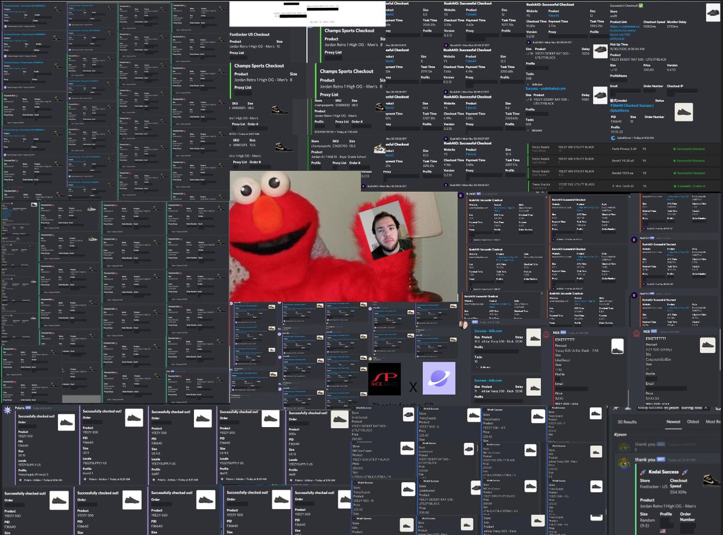Select the '554.109s' checkout speed value
This screenshot has width=723, height=535.
coord(679,493)
